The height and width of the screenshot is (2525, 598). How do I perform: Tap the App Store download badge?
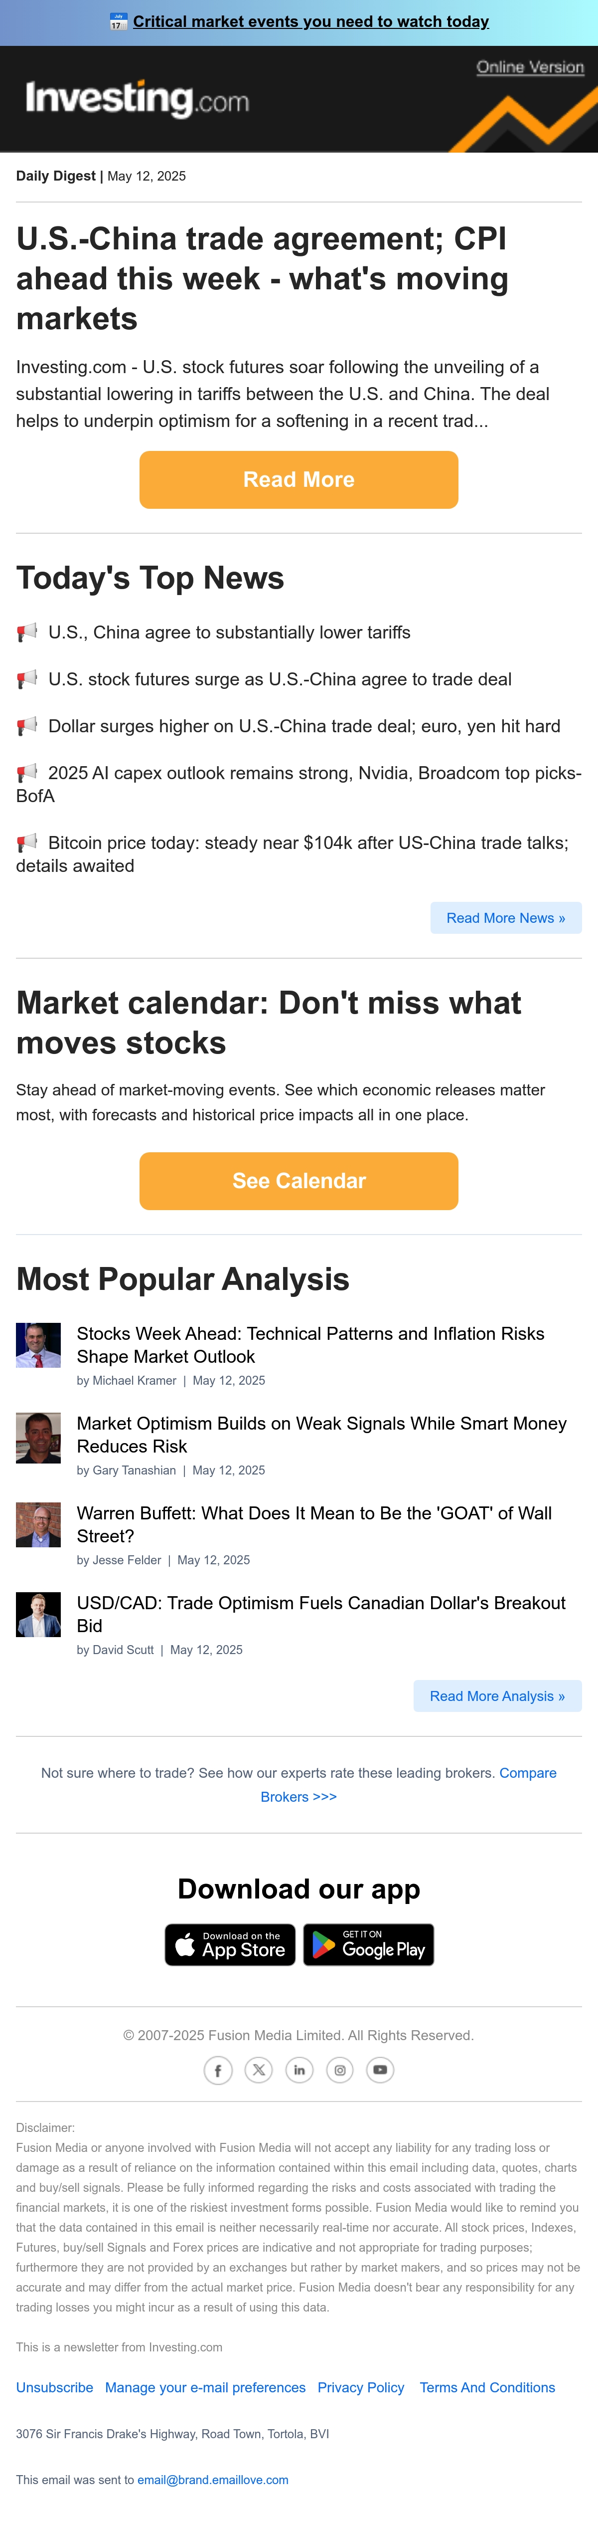[x=230, y=1945]
